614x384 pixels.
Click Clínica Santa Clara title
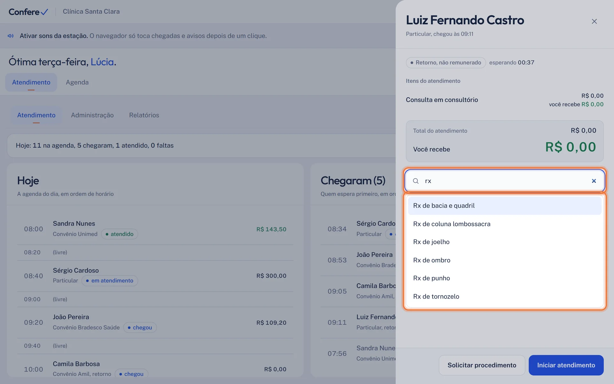click(91, 12)
